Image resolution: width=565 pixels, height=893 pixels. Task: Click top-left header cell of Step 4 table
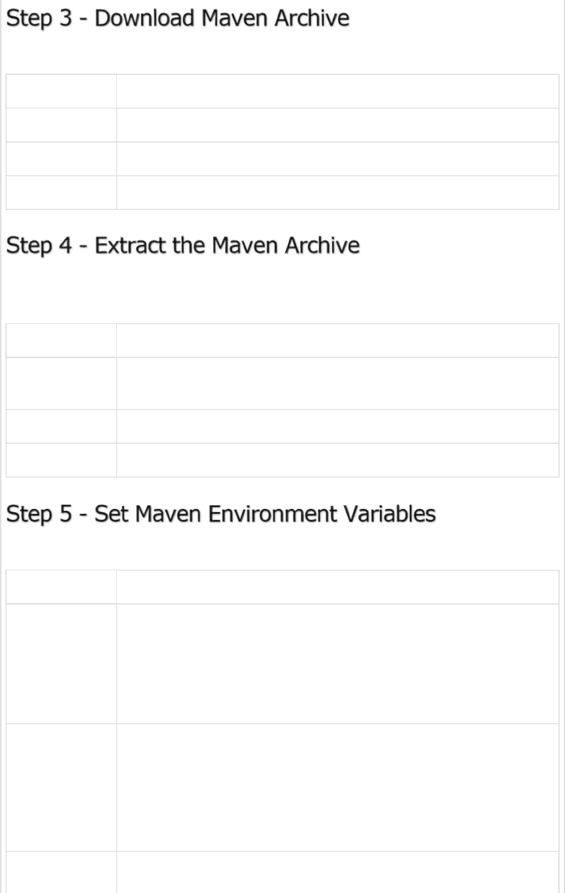(61, 340)
